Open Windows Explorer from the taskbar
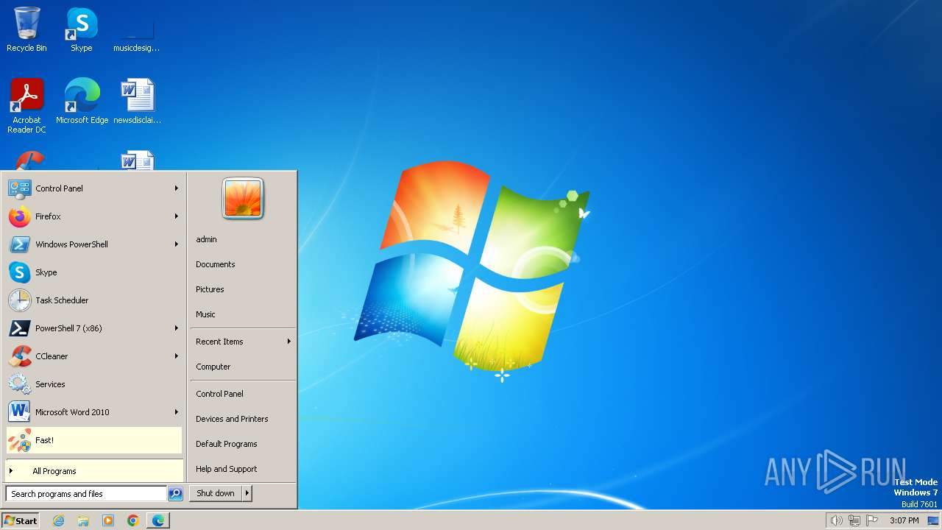942x530 pixels. pos(83,520)
